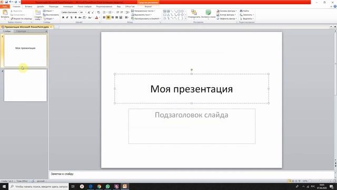This screenshot has width=337, height=190.
Task: Open the Select (Выделить) dropdown
Action: pos(247,19)
